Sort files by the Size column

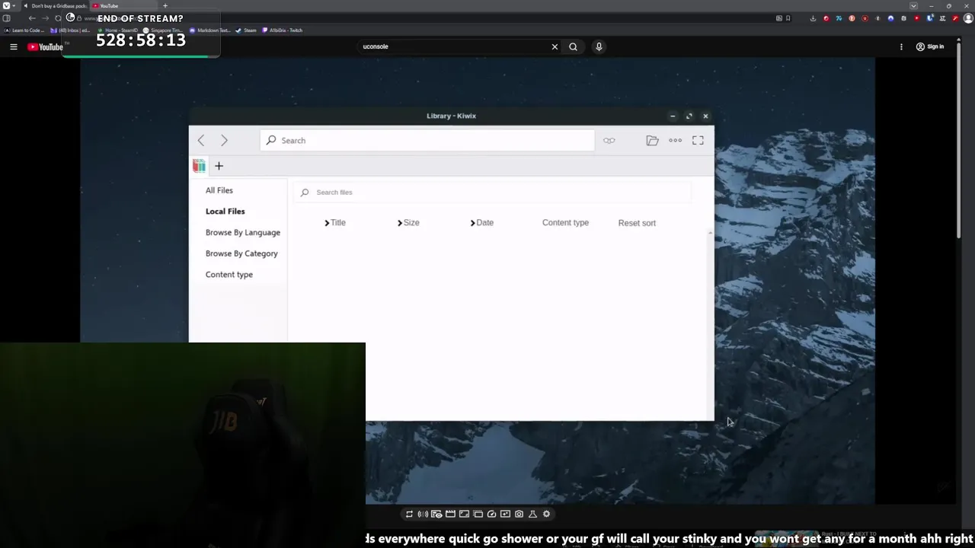coord(408,223)
